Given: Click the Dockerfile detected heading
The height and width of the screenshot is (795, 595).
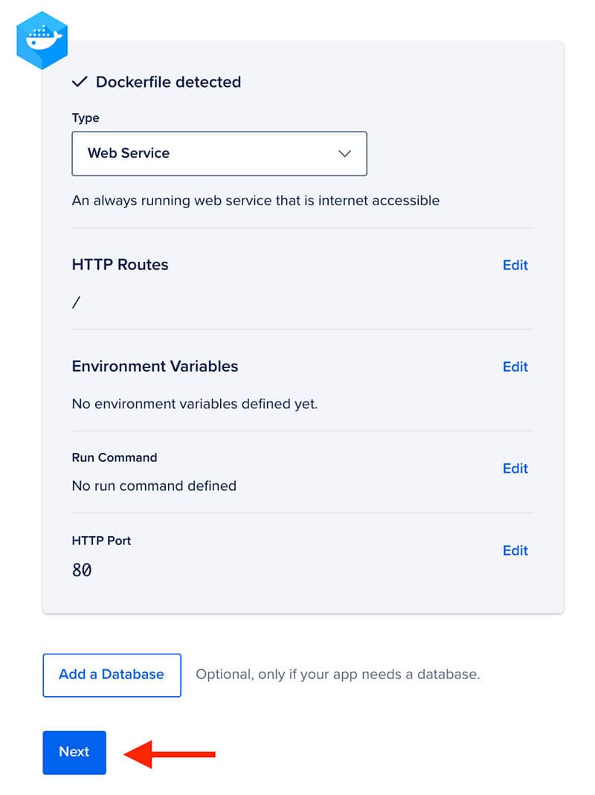Looking at the screenshot, I should [168, 82].
